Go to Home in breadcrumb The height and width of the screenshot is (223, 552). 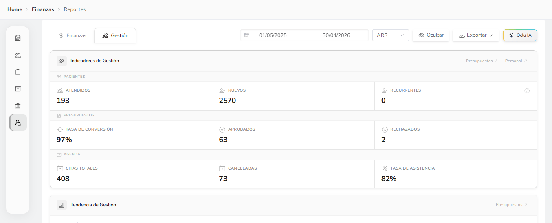pos(15,9)
